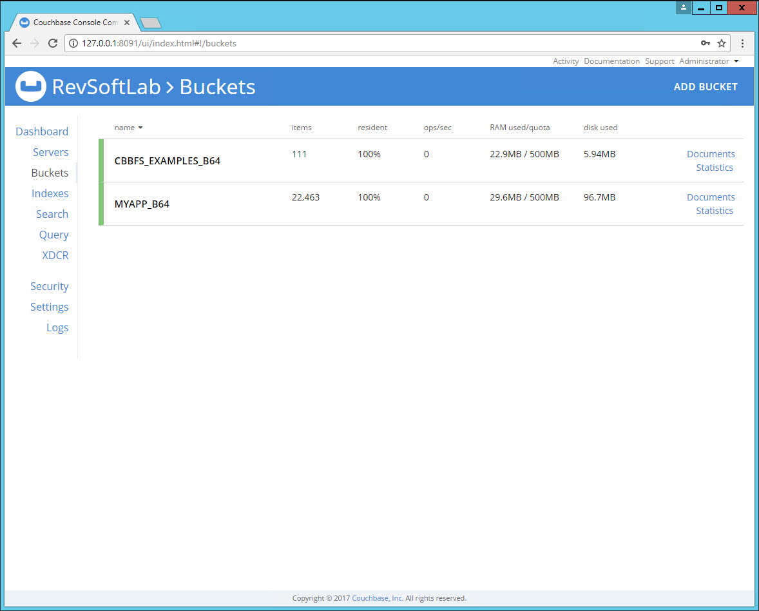
Task: Click the ADD BUCKET button
Action: tap(706, 86)
